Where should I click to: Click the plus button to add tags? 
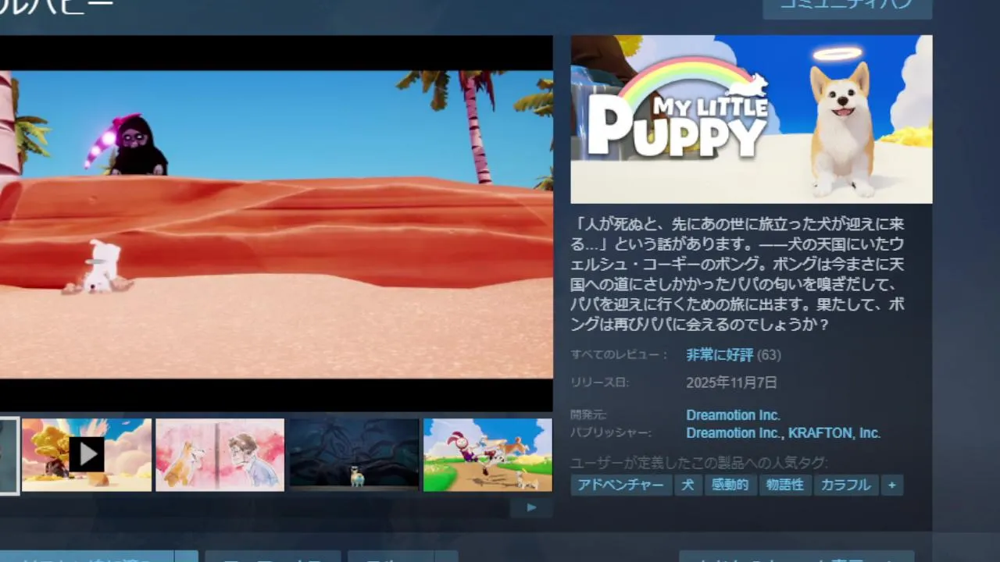tap(891, 485)
